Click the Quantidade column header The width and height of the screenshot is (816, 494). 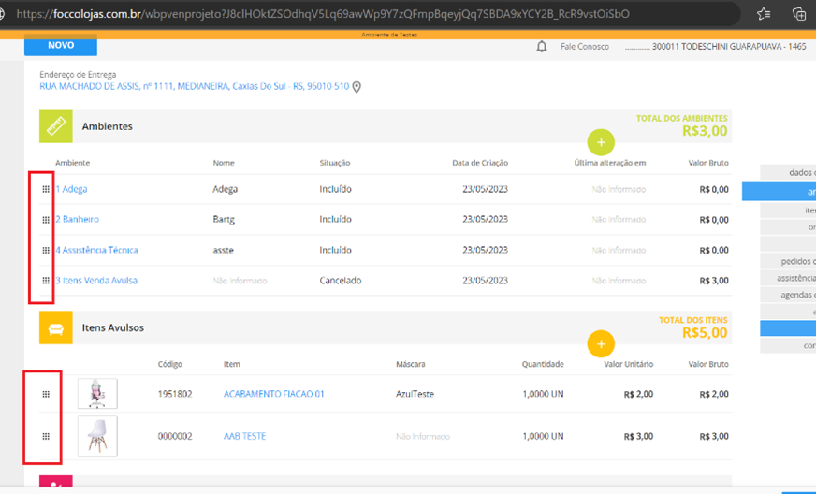pos(543,364)
